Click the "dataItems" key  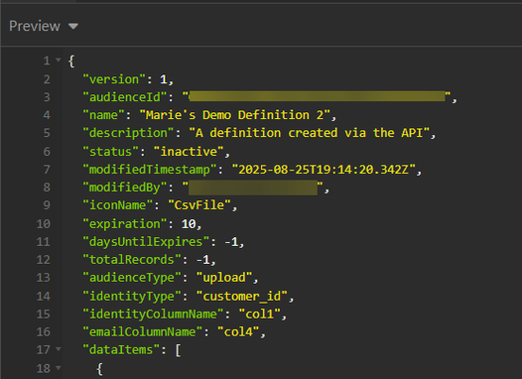[121, 350]
